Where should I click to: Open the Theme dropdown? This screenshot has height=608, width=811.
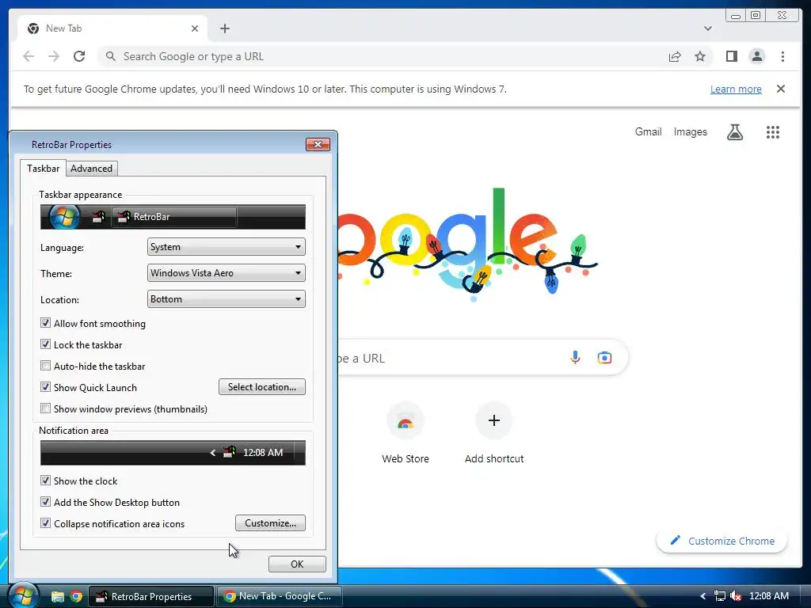[x=226, y=273]
